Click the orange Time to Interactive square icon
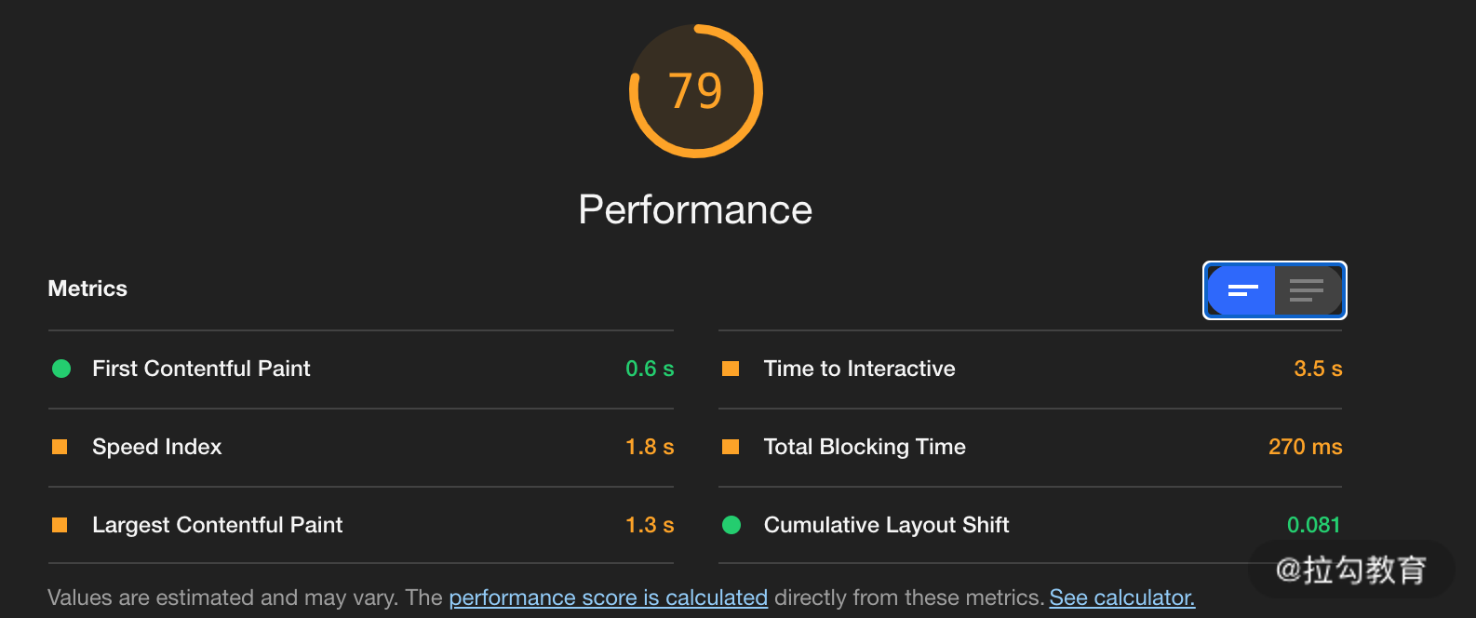This screenshot has height=618, width=1476. point(731,369)
